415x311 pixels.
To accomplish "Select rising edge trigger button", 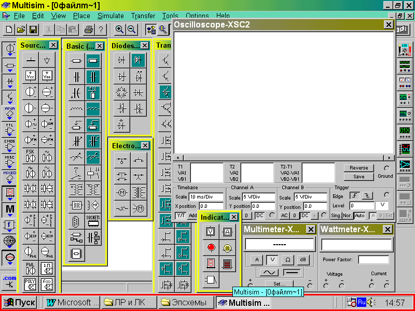I will [355, 196].
